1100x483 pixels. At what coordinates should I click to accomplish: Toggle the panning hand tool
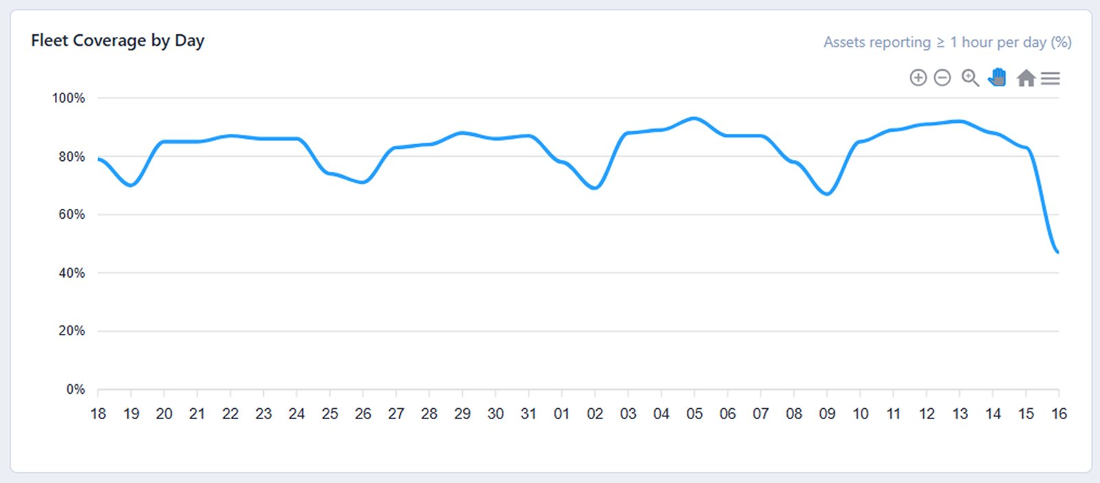coord(998,78)
